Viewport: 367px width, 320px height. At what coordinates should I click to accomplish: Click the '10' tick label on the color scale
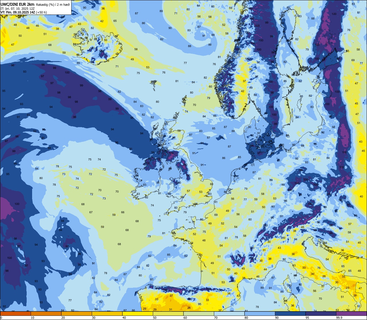pyautogui.click(x=32, y=318)
